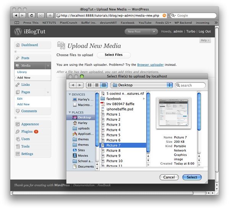The width and height of the screenshot is (229, 209).
Task: Select the Picture 7 file
Action: [123, 145]
